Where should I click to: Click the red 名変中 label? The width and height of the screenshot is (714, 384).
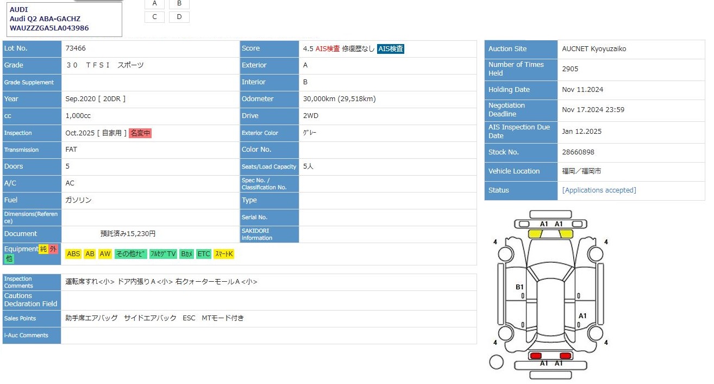(140, 133)
